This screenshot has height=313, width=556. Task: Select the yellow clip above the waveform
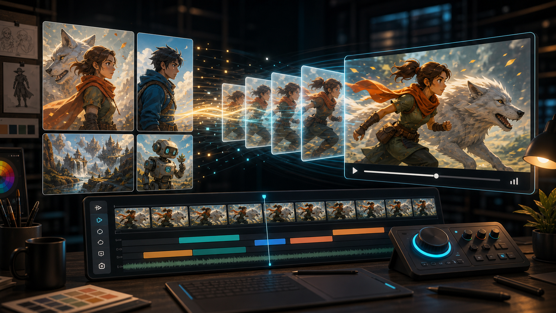tap(168, 254)
